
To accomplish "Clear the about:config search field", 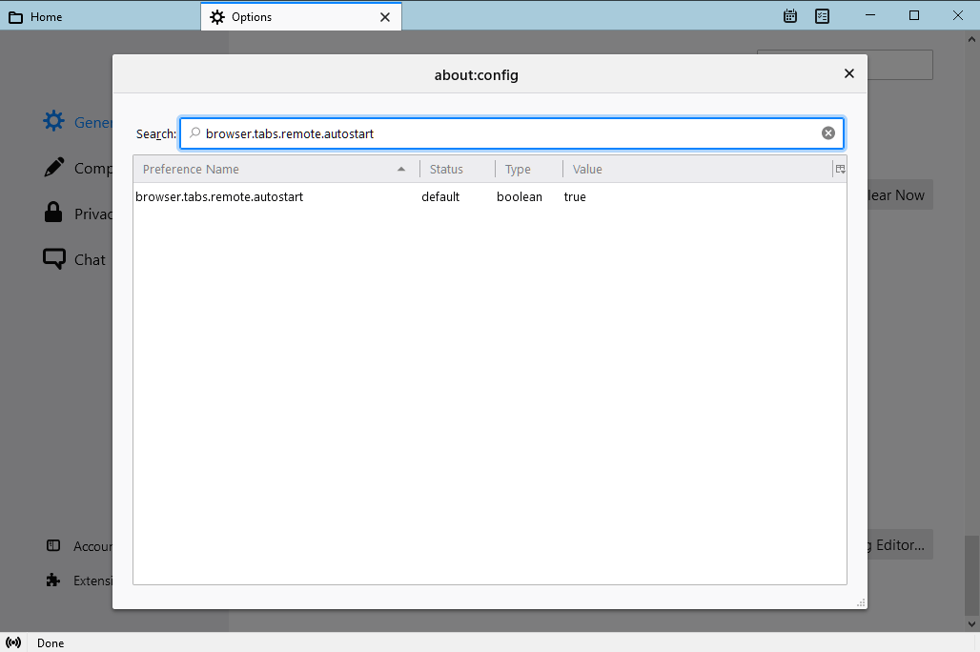I will tap(828, 133).
